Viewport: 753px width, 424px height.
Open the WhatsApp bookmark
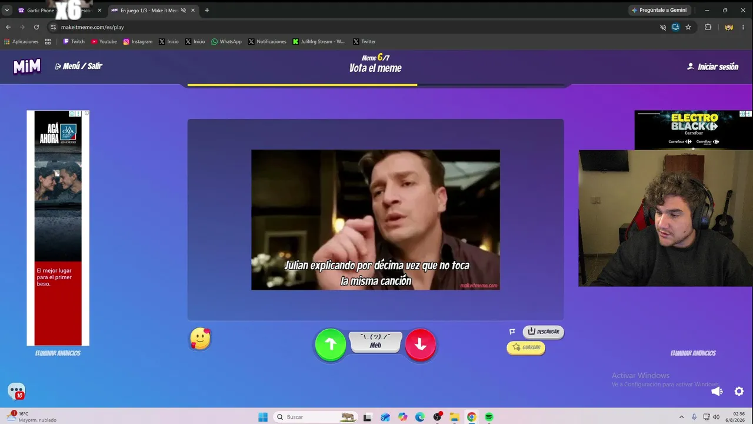click(226, 42)
